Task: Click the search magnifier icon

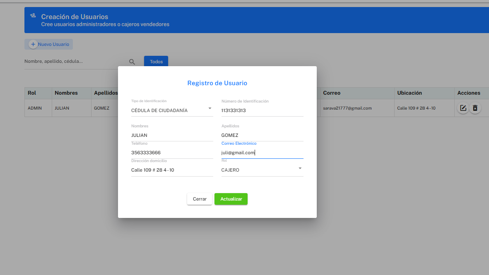Action: pyautogui.click(x=132, y=62)
